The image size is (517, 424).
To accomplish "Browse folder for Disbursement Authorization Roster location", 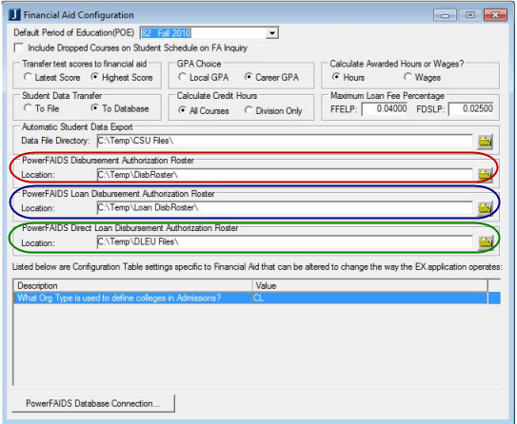I will pyautogui.click(x=485, y=175).
